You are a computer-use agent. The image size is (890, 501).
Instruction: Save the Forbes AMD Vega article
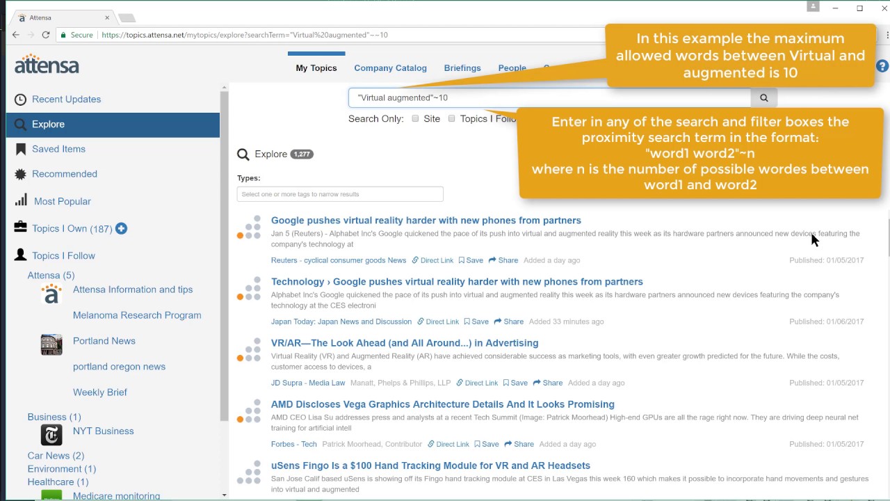click(x=487, y=444)
